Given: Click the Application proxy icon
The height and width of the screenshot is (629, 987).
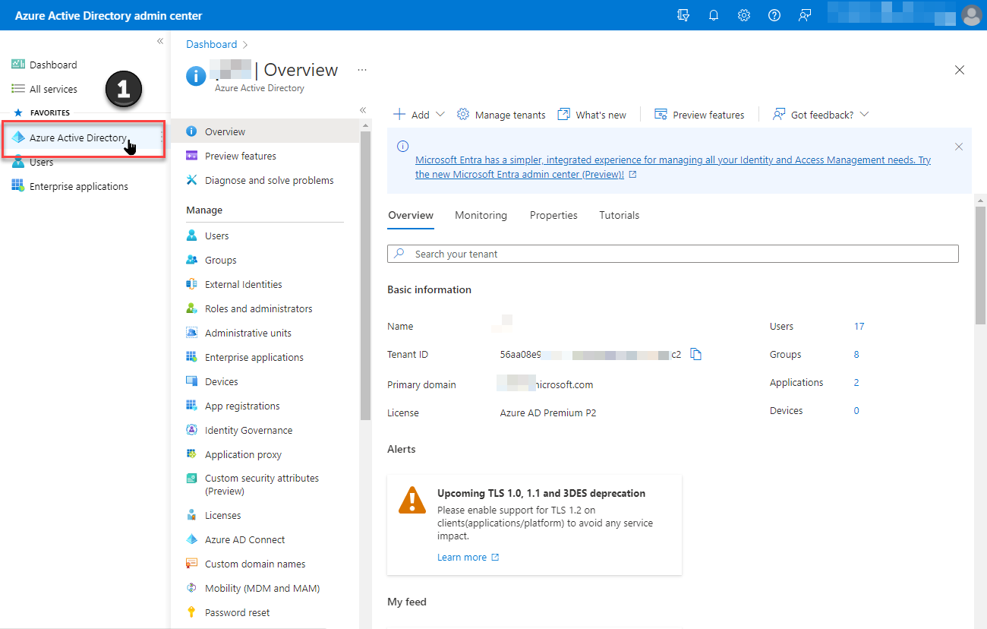Looking at the screenshot, I should (191, 454).
